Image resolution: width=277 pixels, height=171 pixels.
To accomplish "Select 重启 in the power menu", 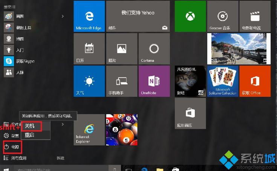I will tap(35, 135).
